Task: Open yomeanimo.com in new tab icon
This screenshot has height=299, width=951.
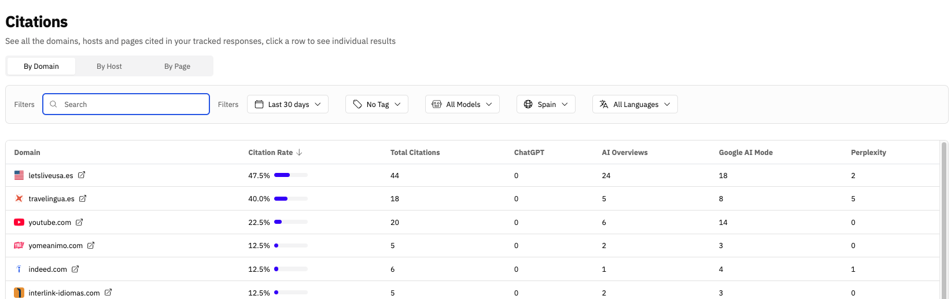Action: [x=91, y=245]
